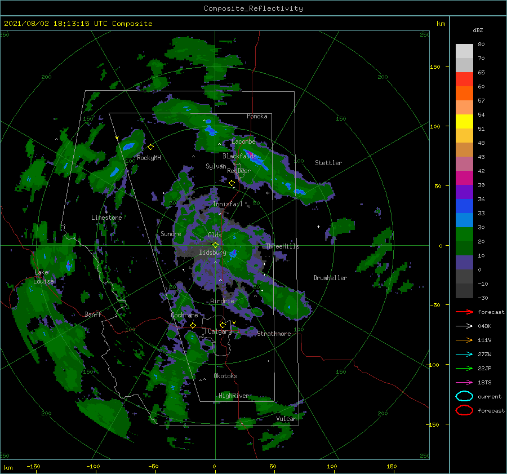Click the Okotoks city label
This screenshot has height=474, width=507.
click(x=225, y=376)
